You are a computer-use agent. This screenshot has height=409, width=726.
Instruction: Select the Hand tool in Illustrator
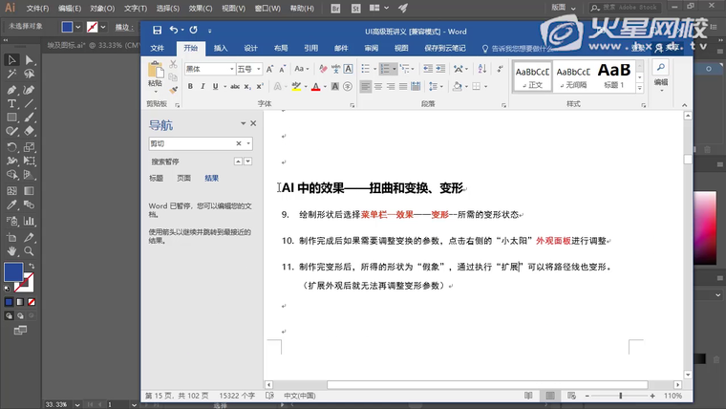[11, 250]
